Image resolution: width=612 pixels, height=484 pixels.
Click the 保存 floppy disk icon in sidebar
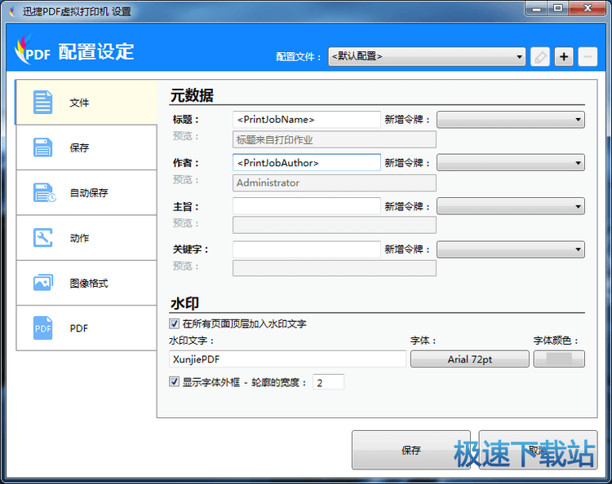(x=42, y=147)
